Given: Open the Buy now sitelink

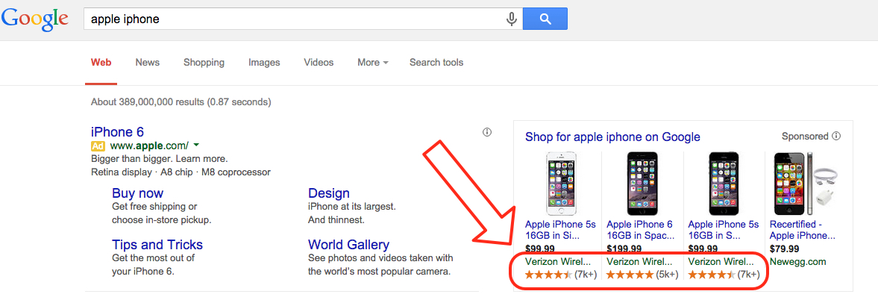Looking at the screenshot, I should (138, 193).
